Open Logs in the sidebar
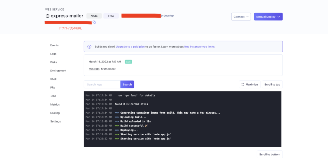The height and width of the screenshot is (165, 328). click(x=53, y=54)
